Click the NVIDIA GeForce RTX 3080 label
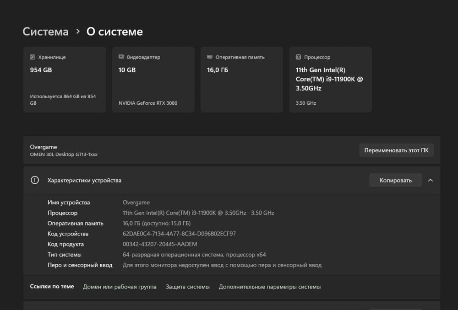Image resolution: width=458 pixels, height=310 pixels. click(147, 103)
